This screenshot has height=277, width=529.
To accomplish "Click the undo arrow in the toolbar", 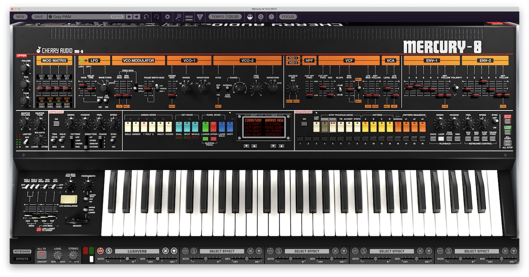I will (146, 17).
